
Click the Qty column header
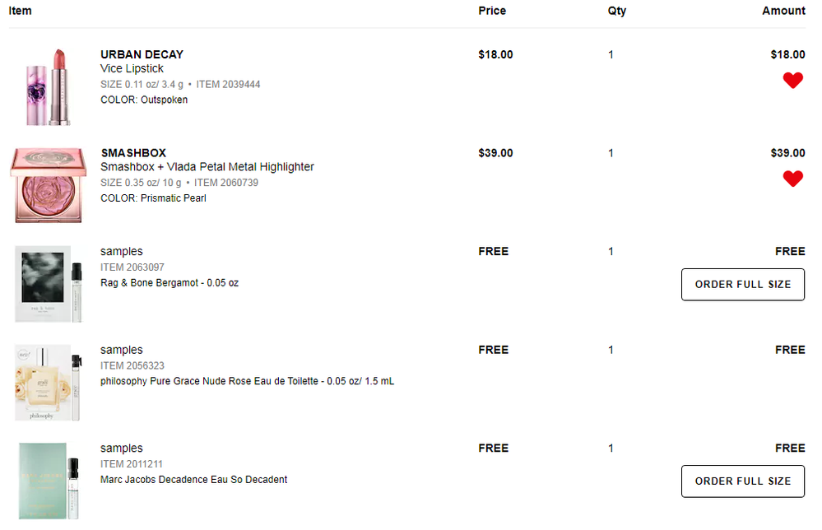point(616,11)
